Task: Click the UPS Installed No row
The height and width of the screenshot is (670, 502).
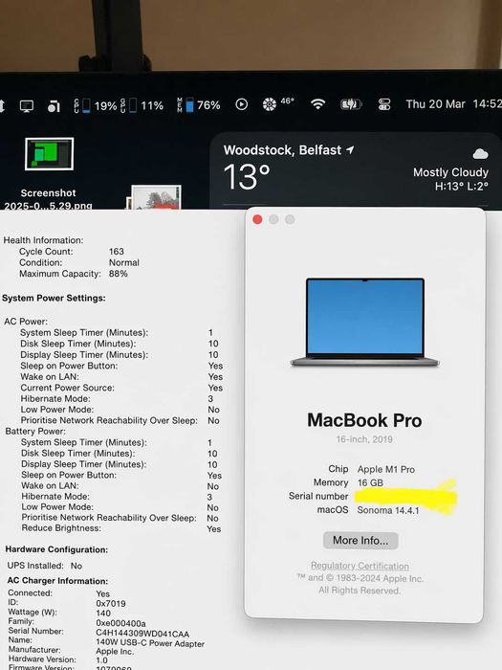Action: click(45, 566)
